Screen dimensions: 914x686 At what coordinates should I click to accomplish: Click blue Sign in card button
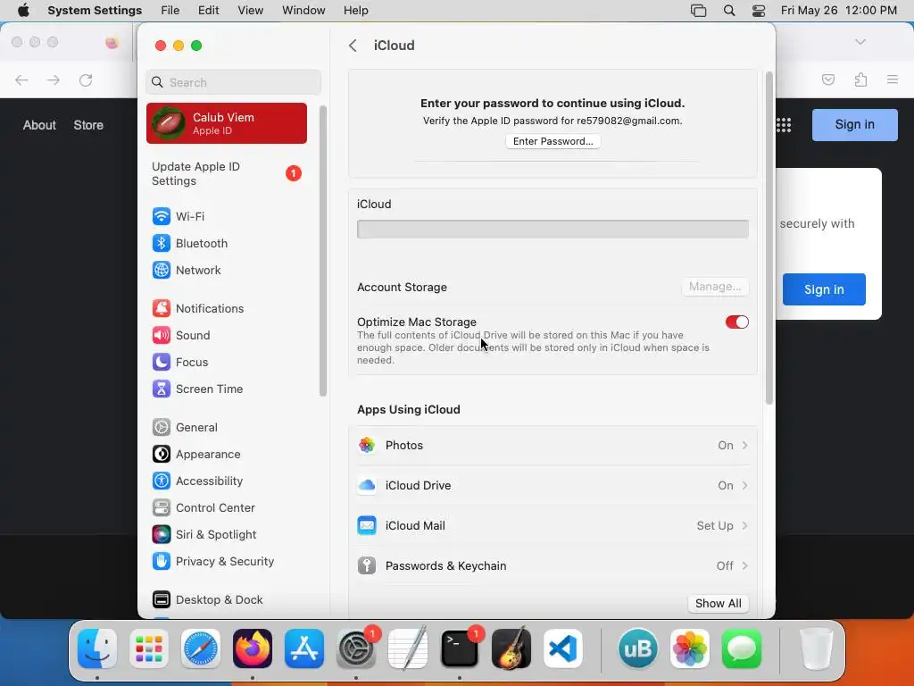click(x=824, y=289)
